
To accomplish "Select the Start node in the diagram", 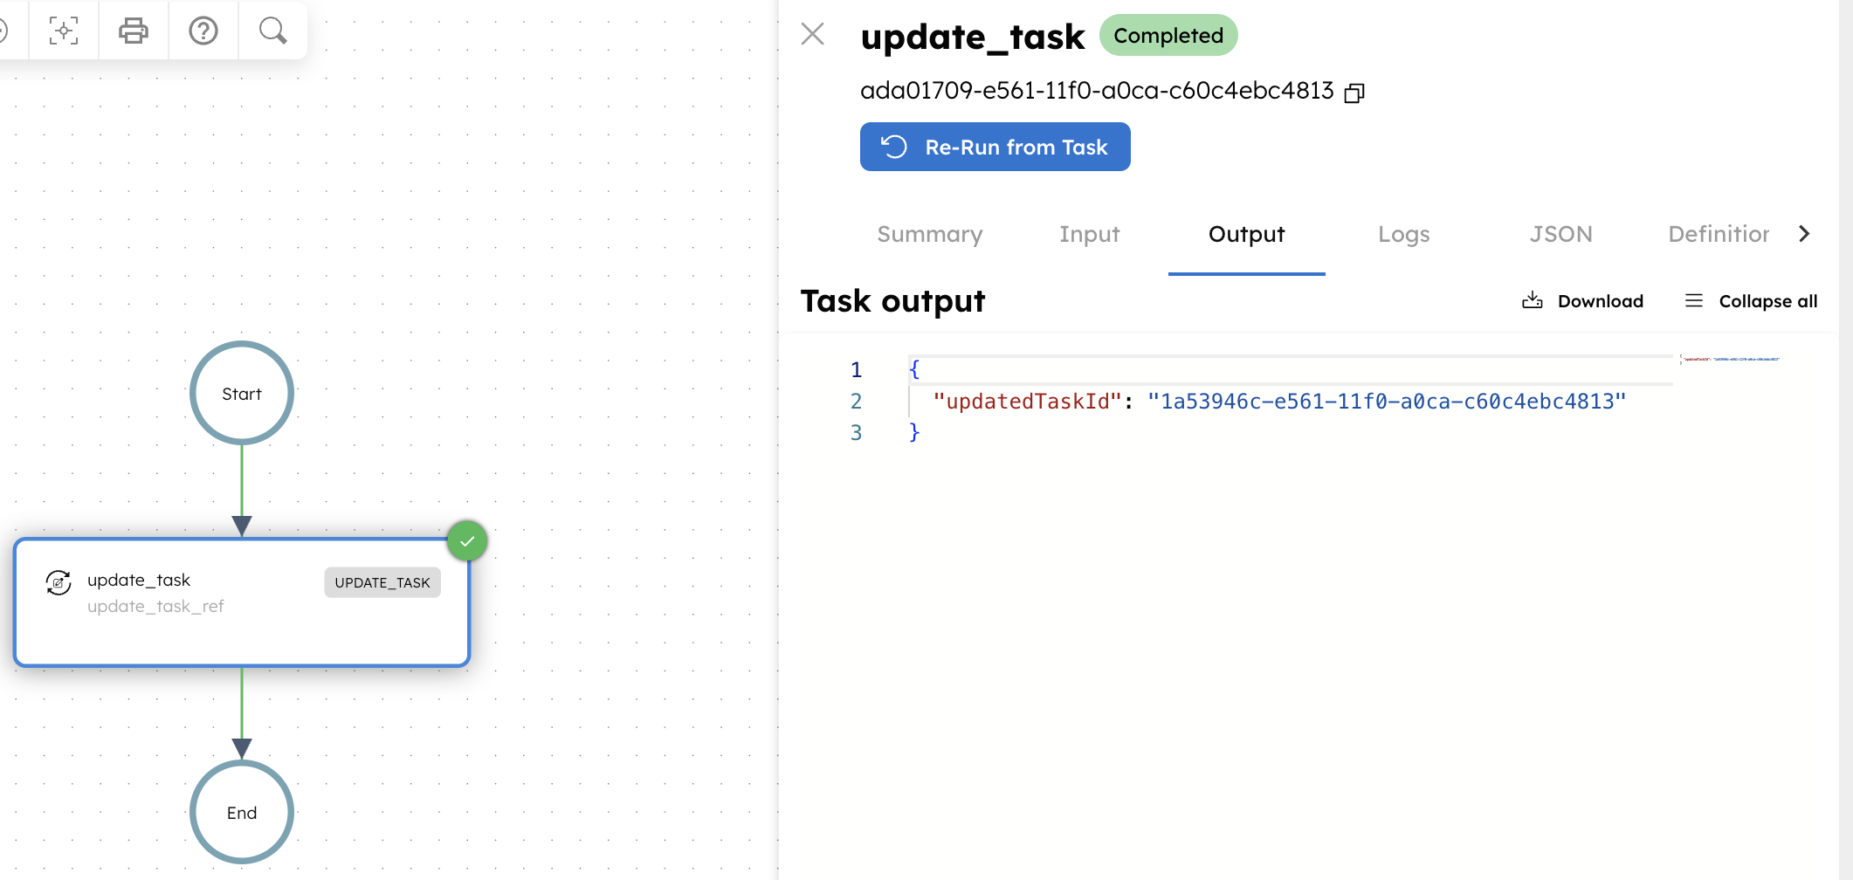I will pyautogui.click(x=241, y=393).
